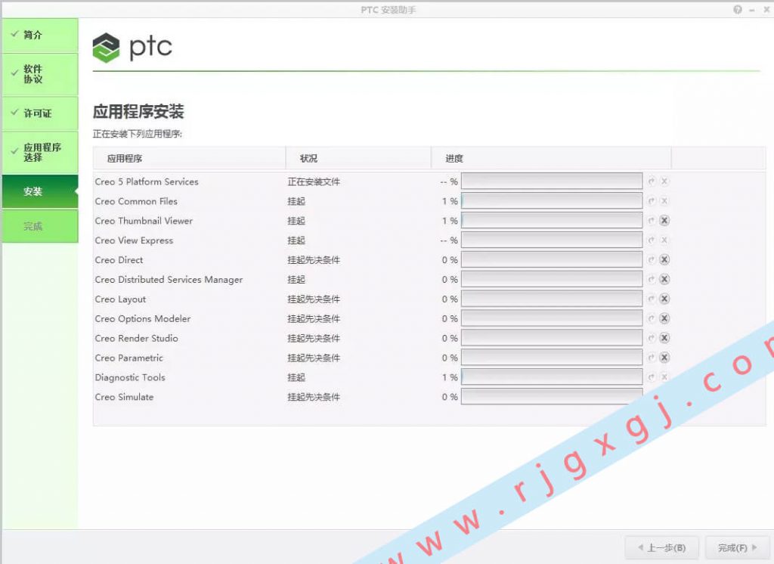Click the Creo Parametric progress bar
This screenshot has height=564, width=774.
pyautogui.click(x=552, y=358)
